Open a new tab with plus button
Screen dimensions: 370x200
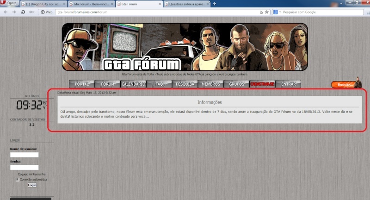pyautogui.click(x=215, y=4)
